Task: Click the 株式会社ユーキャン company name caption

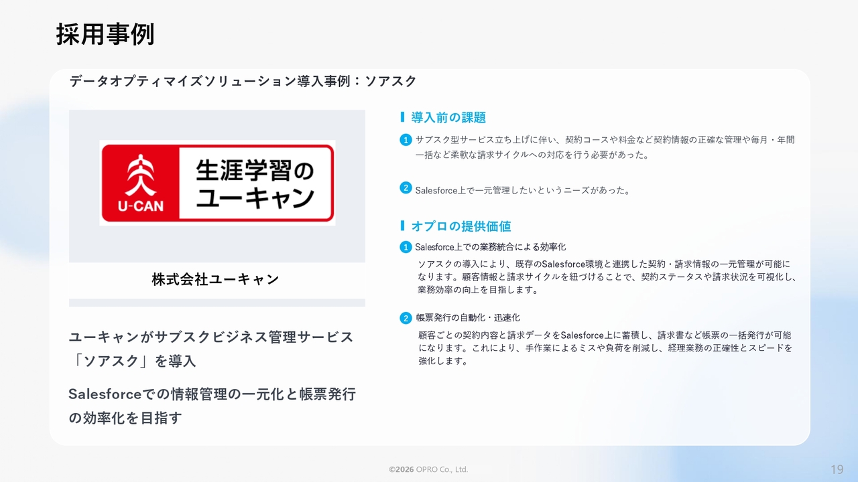Action: (215, 280)
